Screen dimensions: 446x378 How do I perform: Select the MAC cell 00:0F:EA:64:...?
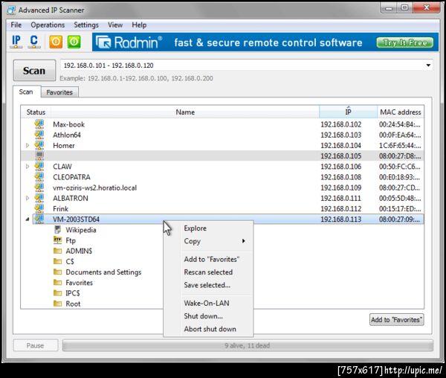point(400,135)
